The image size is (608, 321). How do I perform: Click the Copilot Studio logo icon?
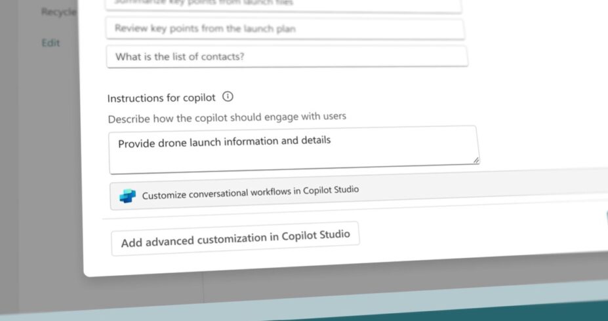128,195
